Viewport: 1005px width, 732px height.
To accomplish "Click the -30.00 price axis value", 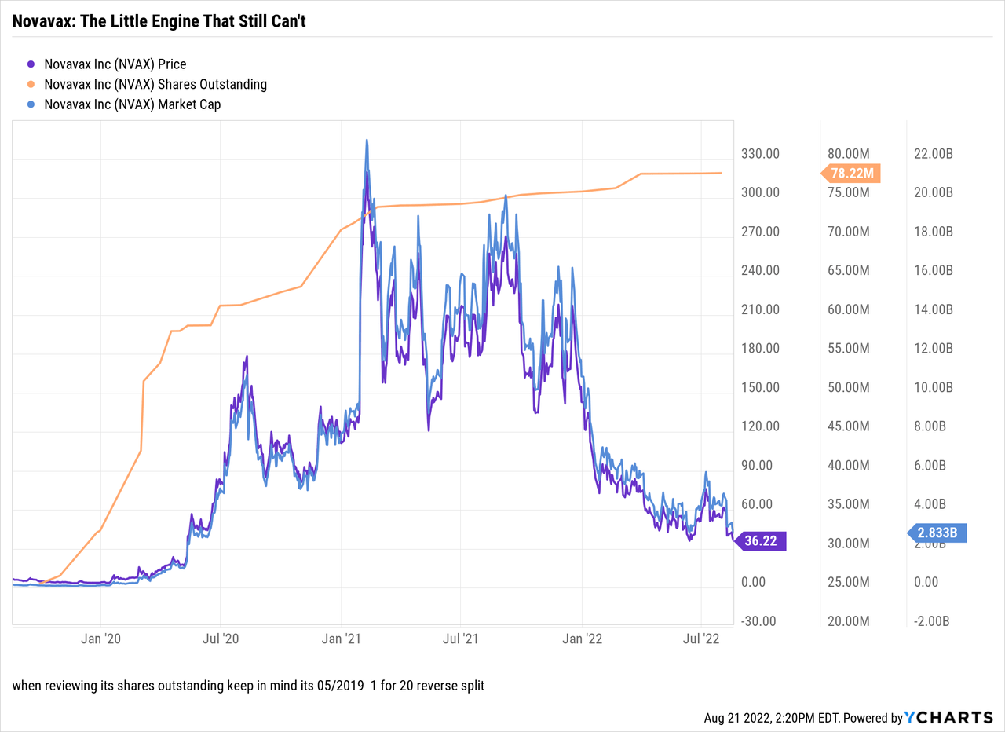I will tap(759, 621).
